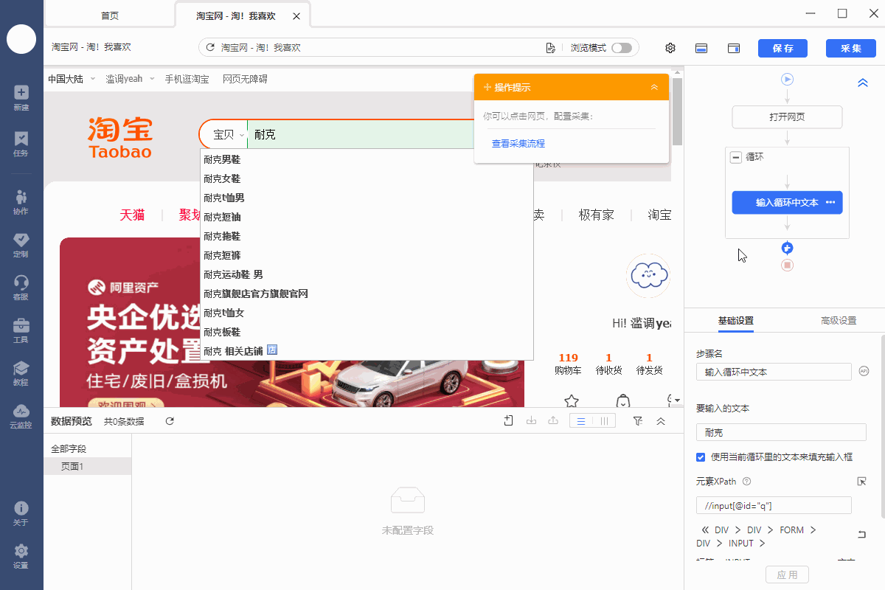Uncheck 使用当前循环里的文本来填充输入框 checkbox
Screen dimensions: 885x590
[701, 457]
